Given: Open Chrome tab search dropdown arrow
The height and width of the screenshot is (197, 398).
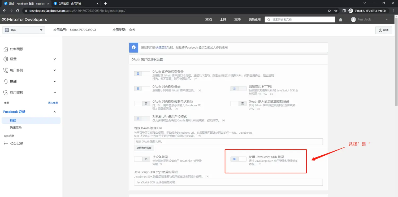Looking at the screenshot, I should tap(364, 3).
